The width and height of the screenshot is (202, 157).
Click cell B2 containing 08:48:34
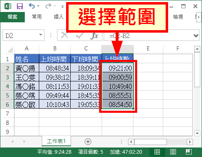(55, 68)
